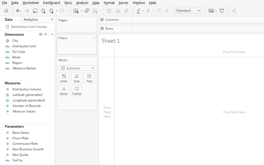The width and height of the screenshot is (264, 165).
Task: Save the workbook
Action: [35, 11]
